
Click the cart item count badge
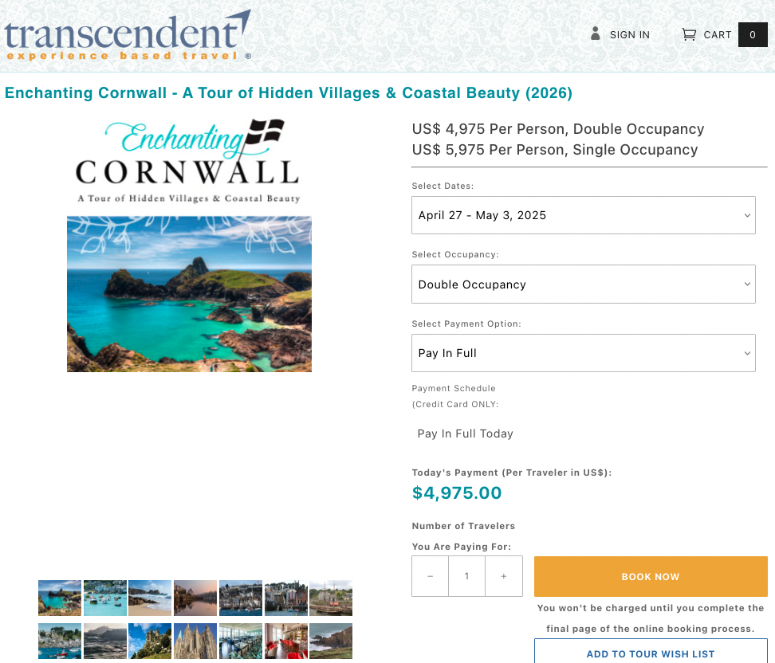coord(753,34)
